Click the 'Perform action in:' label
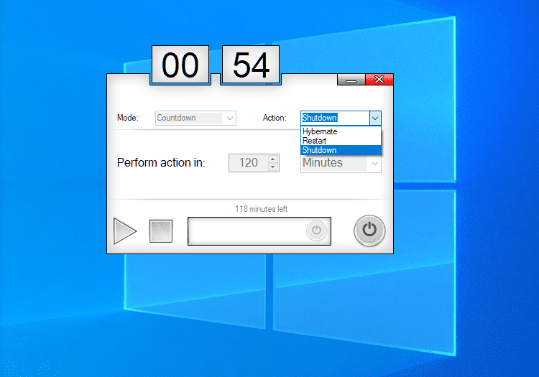 point(161,163)
